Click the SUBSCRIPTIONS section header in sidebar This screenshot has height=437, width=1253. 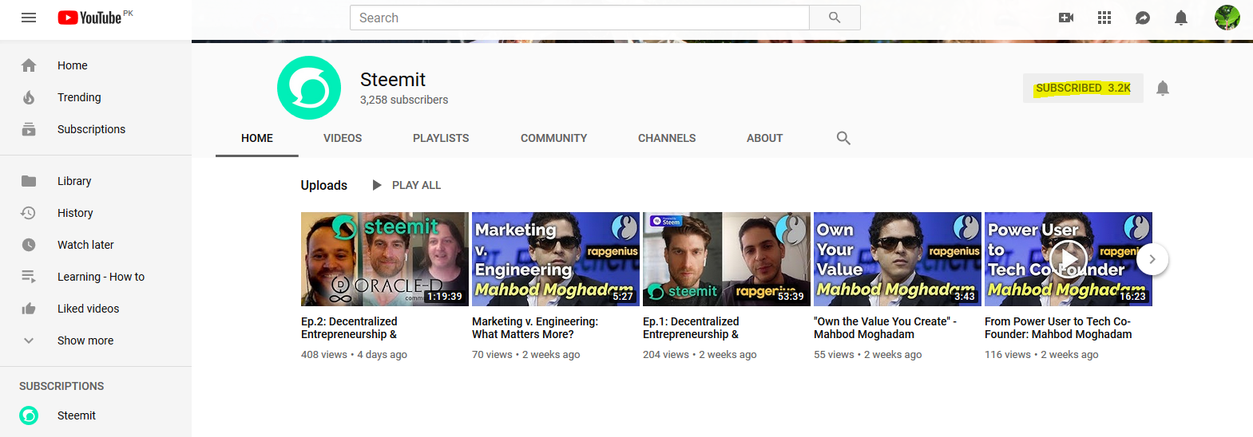tap(61, 386)
